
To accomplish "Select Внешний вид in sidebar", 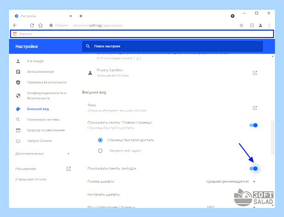I will tap(38, 109).
